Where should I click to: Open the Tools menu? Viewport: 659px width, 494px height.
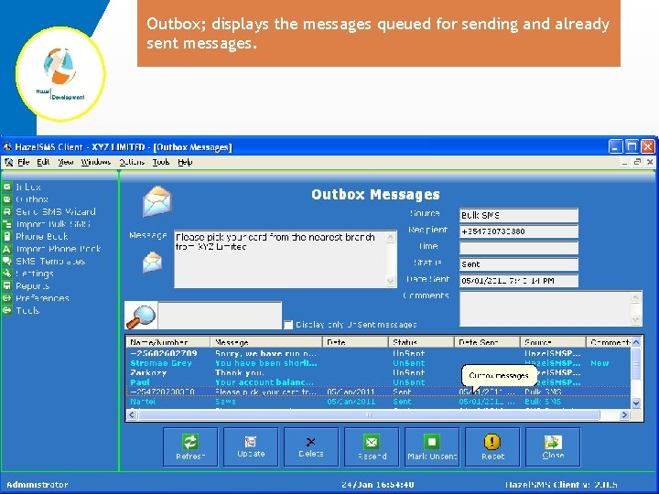161,162
